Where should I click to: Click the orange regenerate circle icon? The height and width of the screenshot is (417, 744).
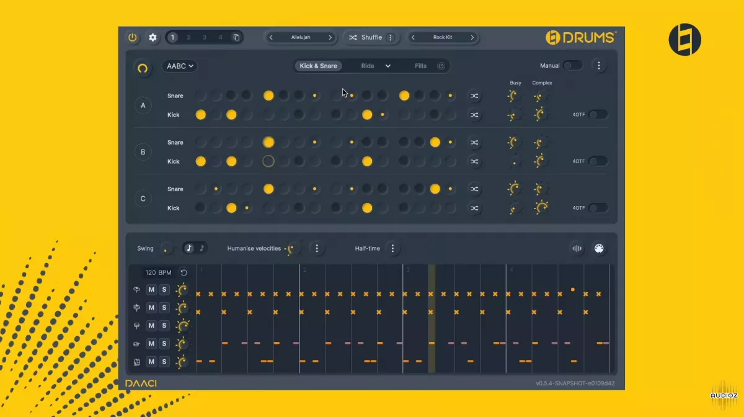click(x=143, y=68)
